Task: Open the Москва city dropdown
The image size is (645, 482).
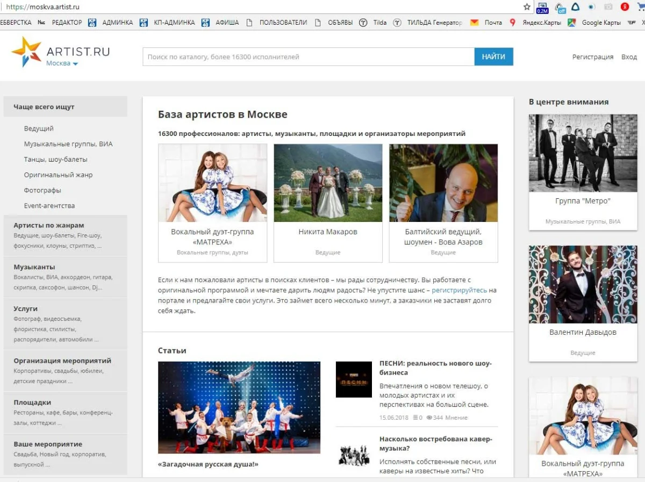Action: [x=62, y=63]
